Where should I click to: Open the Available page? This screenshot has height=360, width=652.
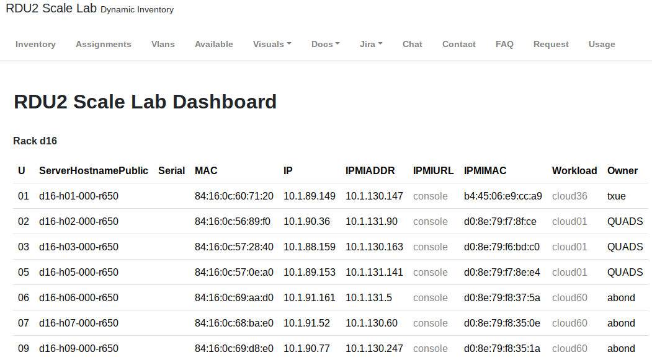coord(214,44)
